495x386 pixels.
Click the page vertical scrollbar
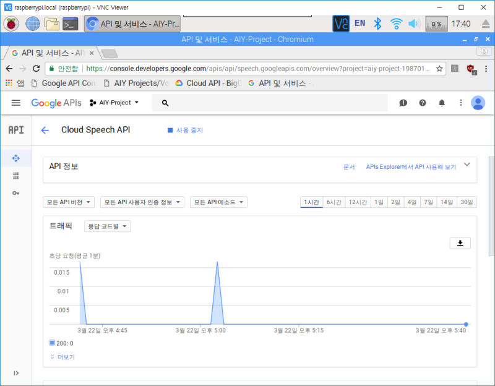[491, 205]
